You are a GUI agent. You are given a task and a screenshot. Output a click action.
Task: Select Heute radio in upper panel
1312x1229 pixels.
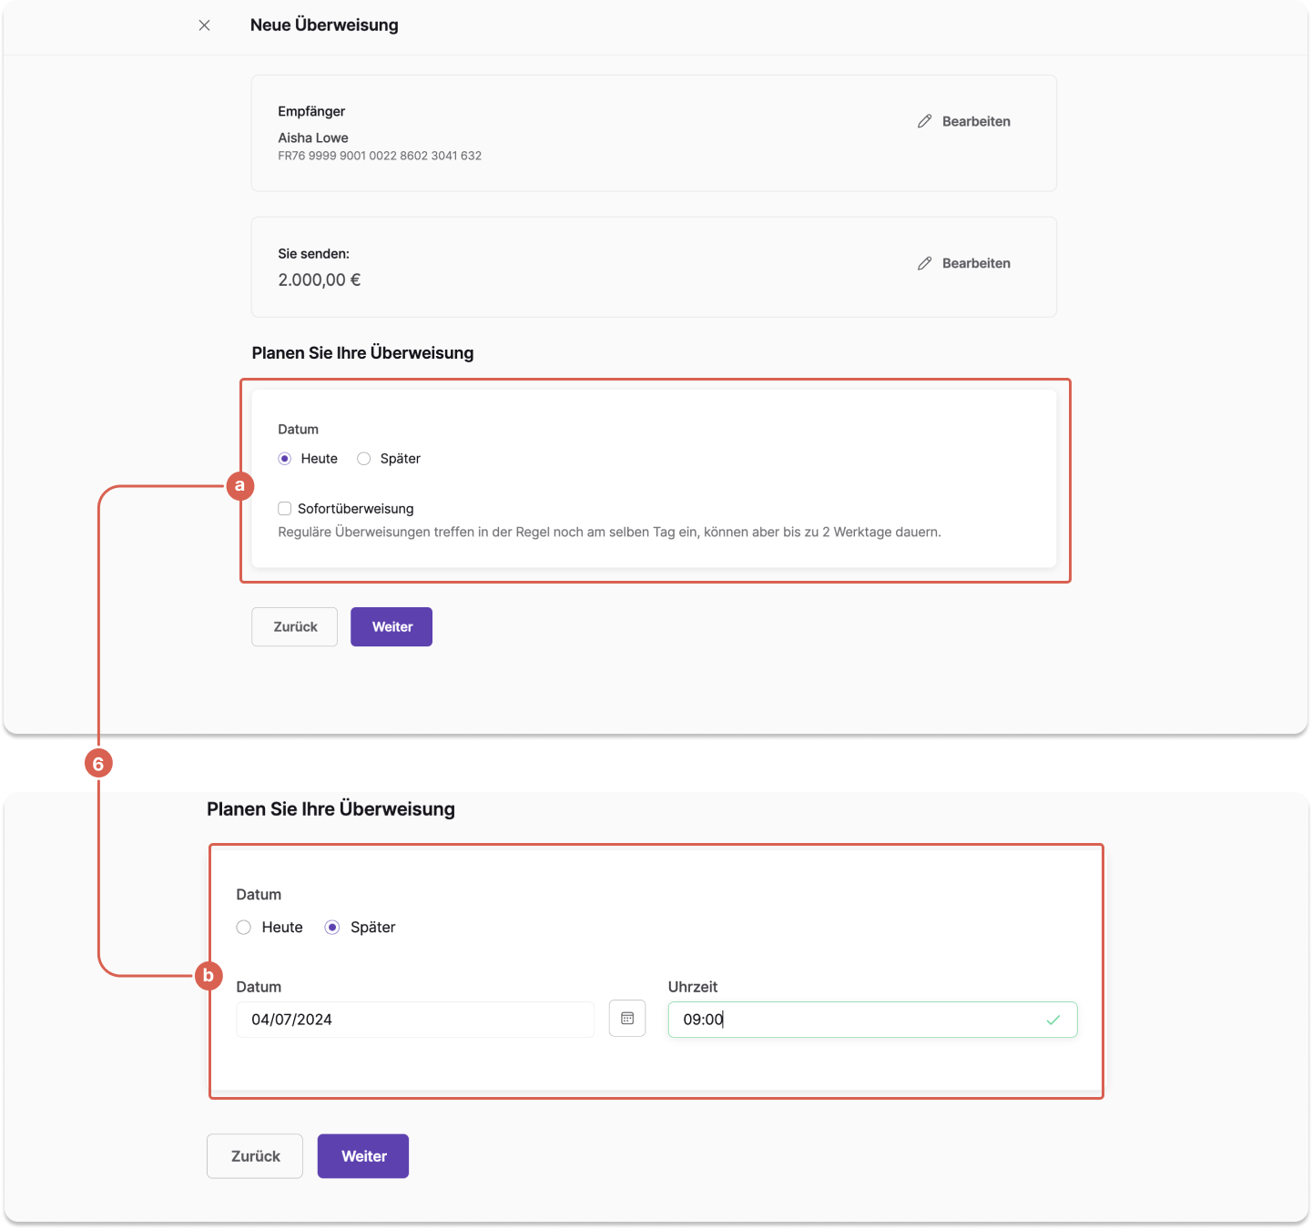point(285,459)
